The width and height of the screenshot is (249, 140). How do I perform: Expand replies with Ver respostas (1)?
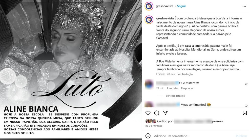(175, 96)
